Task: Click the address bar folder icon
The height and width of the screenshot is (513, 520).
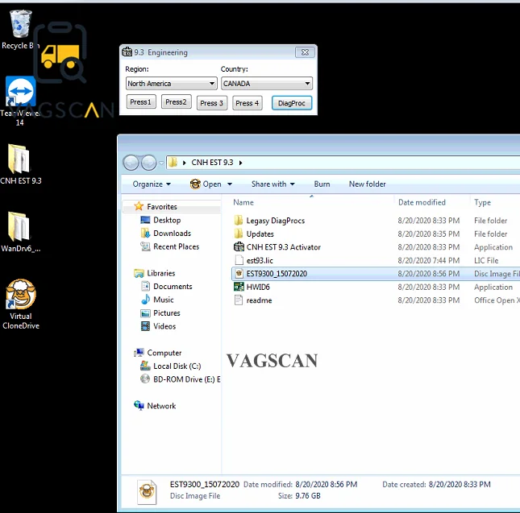Action: 173,163
